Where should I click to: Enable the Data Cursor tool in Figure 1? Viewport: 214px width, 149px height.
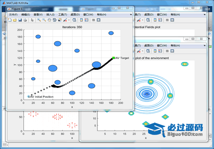60,20
